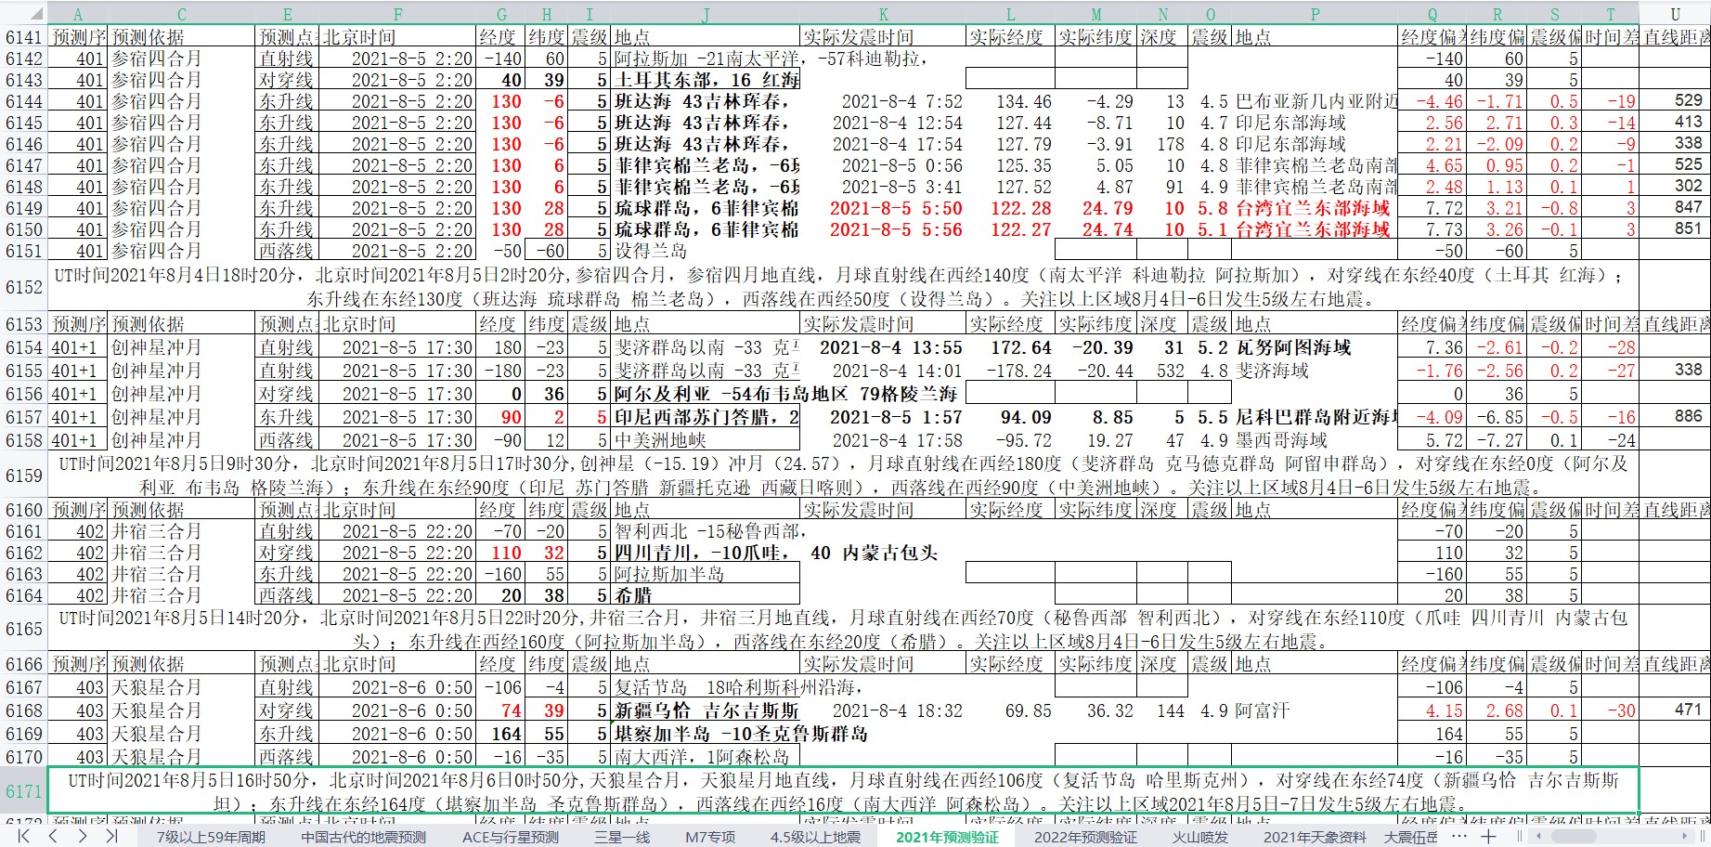The image size is (1711, 847).
Task: Click '台湾宜兰东部海域' in row 6149
Action: pos(1313,208)
